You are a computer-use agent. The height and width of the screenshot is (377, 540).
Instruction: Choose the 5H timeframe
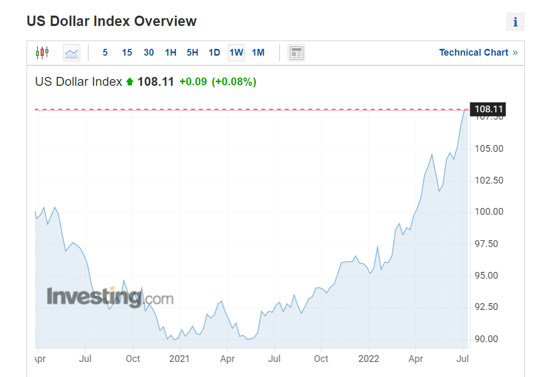[x=192, y=53]
